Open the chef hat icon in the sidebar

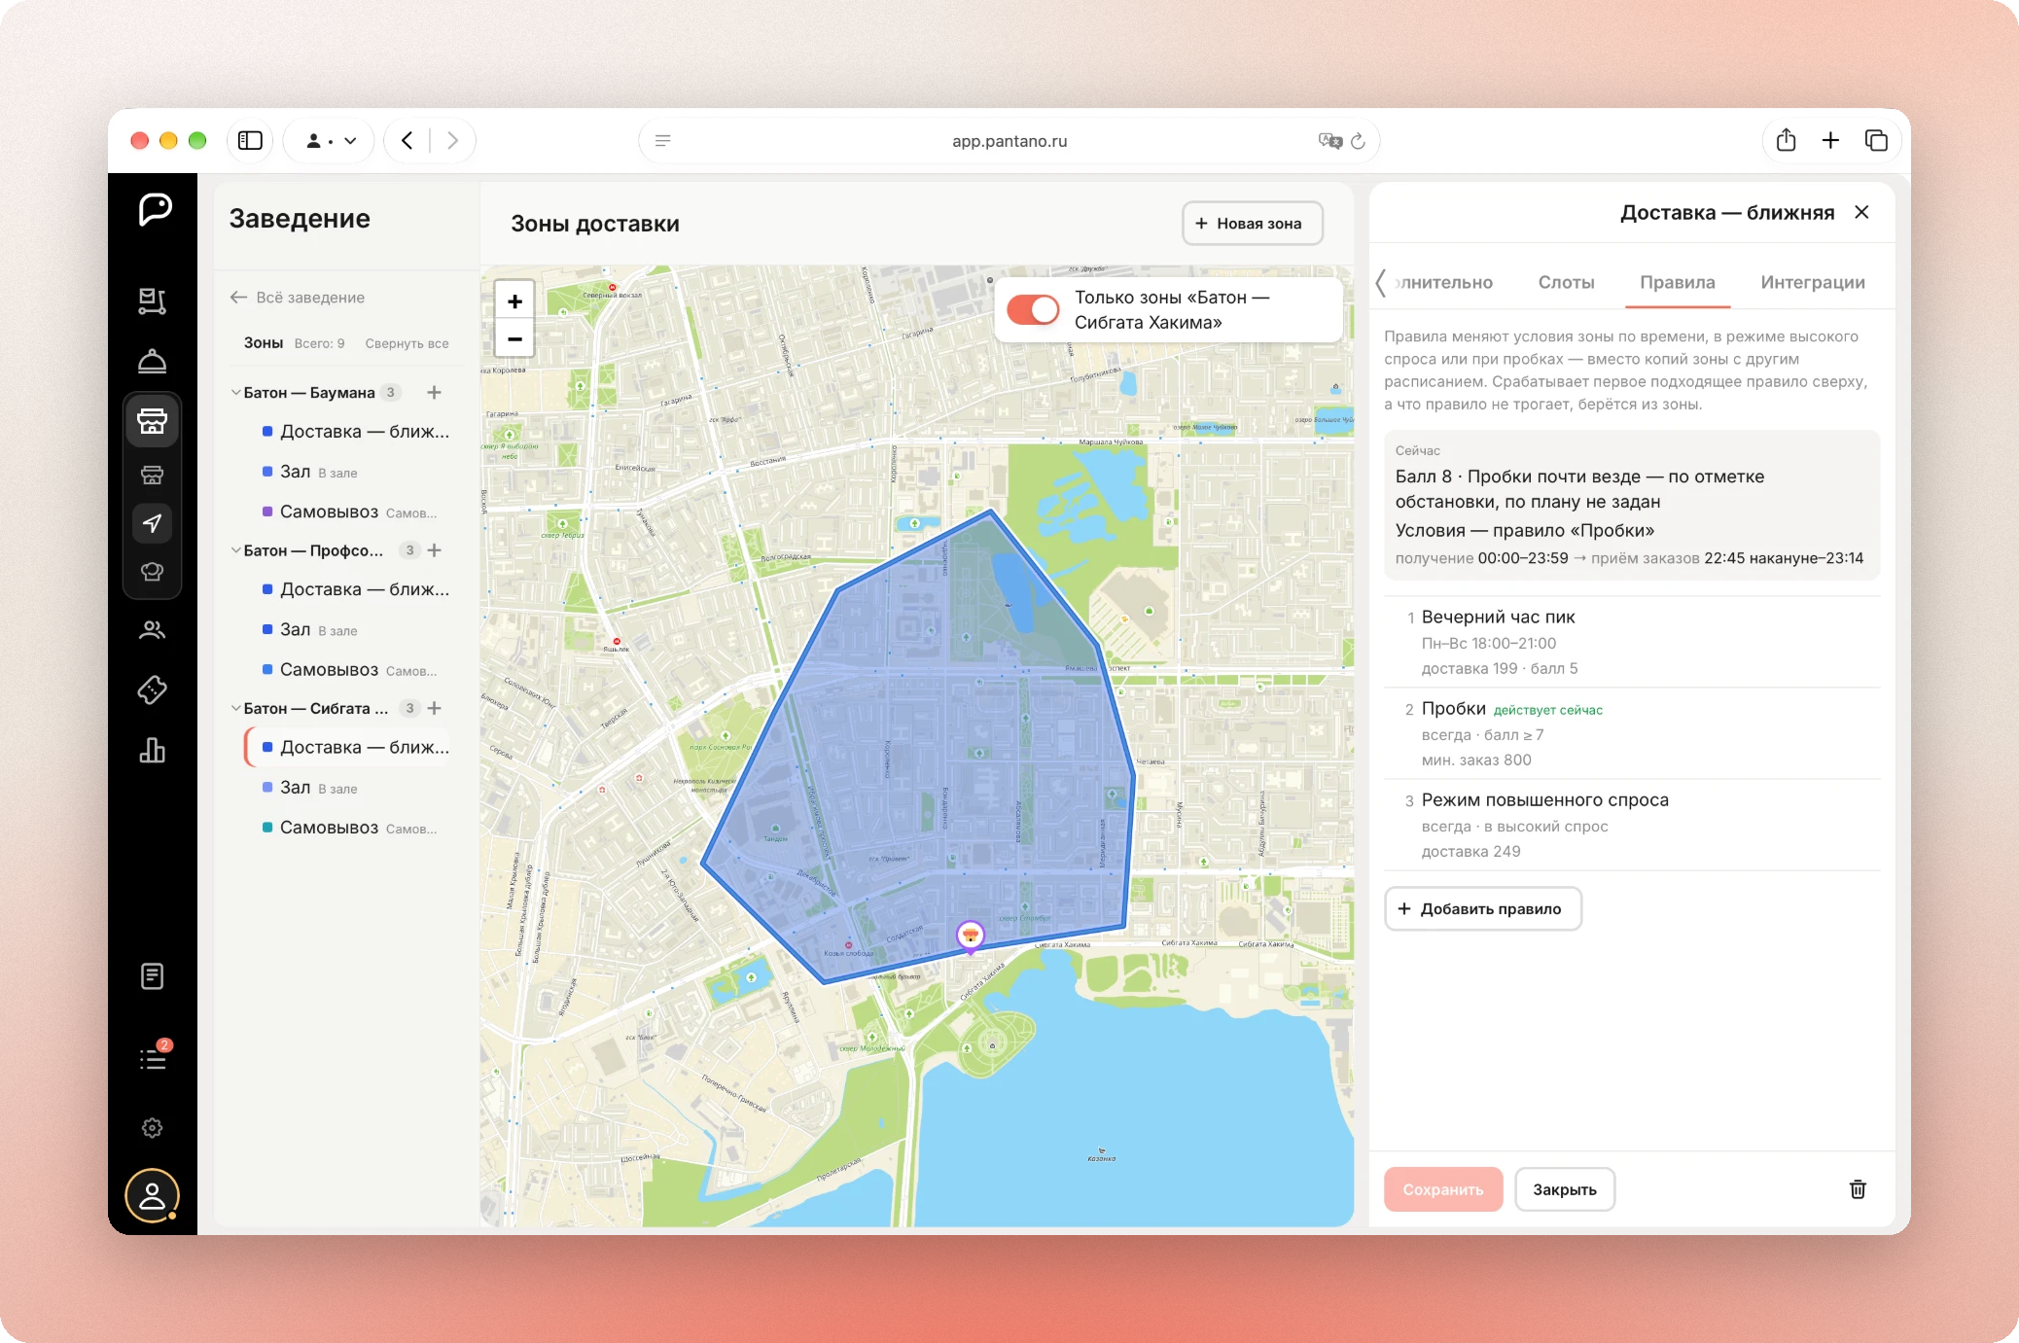(152, 572)
